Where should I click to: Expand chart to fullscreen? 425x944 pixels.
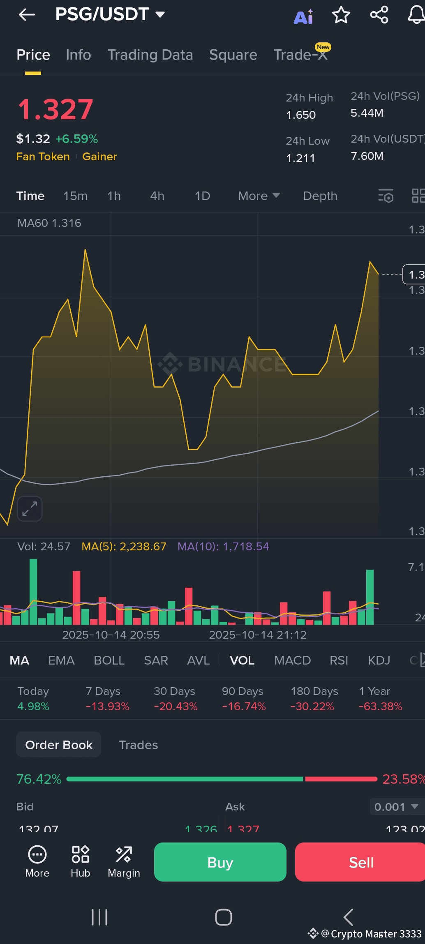pyautogui.click(x=30, y=509)
